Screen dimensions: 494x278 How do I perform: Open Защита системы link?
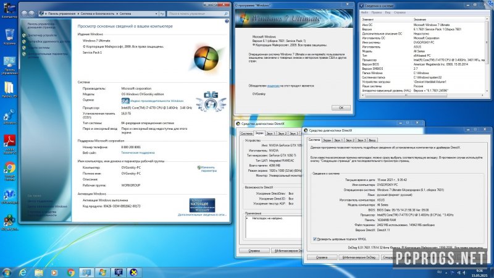click(x=38, y=48)
